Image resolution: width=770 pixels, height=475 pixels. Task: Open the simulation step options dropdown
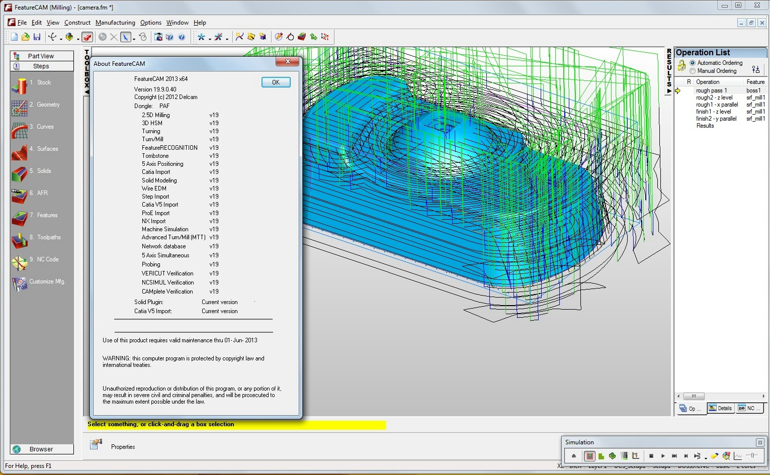(x=706, y=457)
